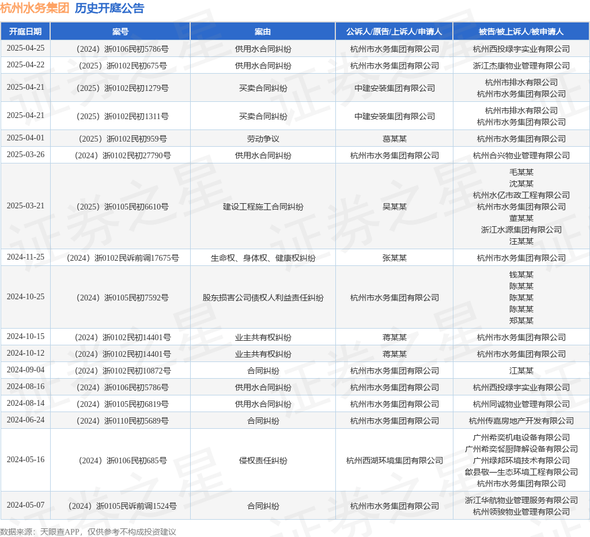This screenshot has height=537, width=590.
Task: Select the 案号 column header
Action: point(120,32)
